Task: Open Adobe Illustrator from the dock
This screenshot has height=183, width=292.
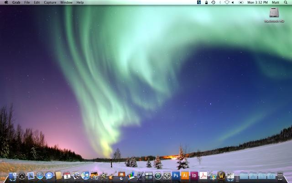Action: [185, 175]
